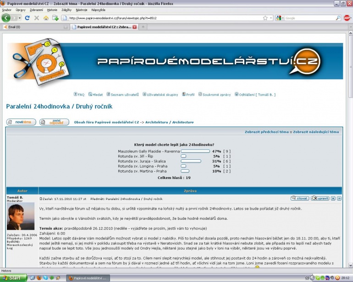Open the Adblock Plus ABP icon

click(347, 18)
